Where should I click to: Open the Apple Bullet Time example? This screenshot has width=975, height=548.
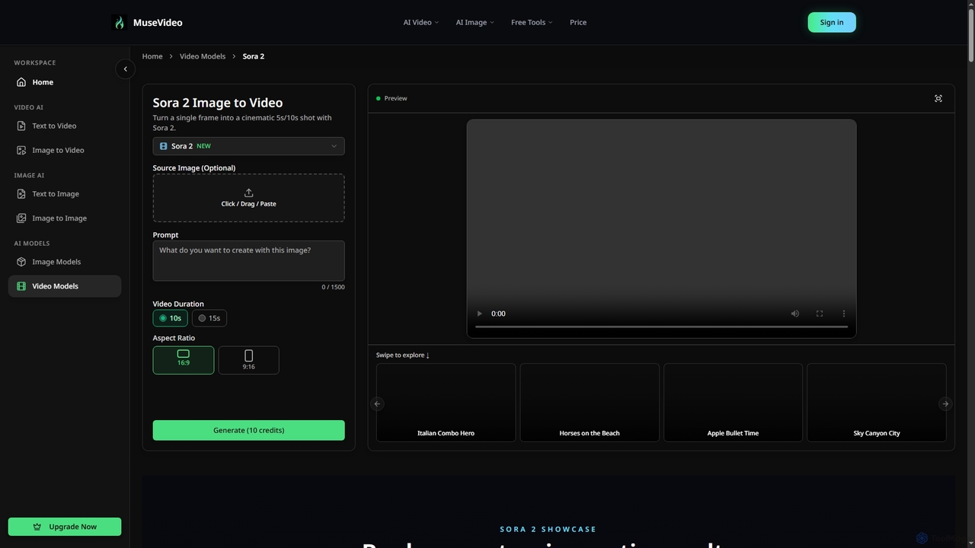[733, 403]
